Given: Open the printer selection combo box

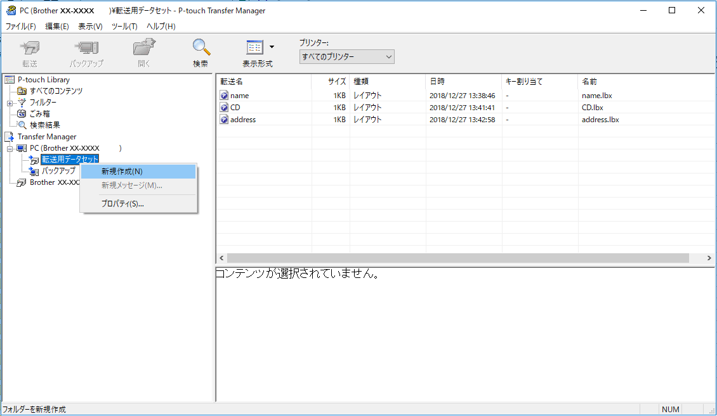Looking at the screenshot, I should pyautogui.click(x=346, y=56).
